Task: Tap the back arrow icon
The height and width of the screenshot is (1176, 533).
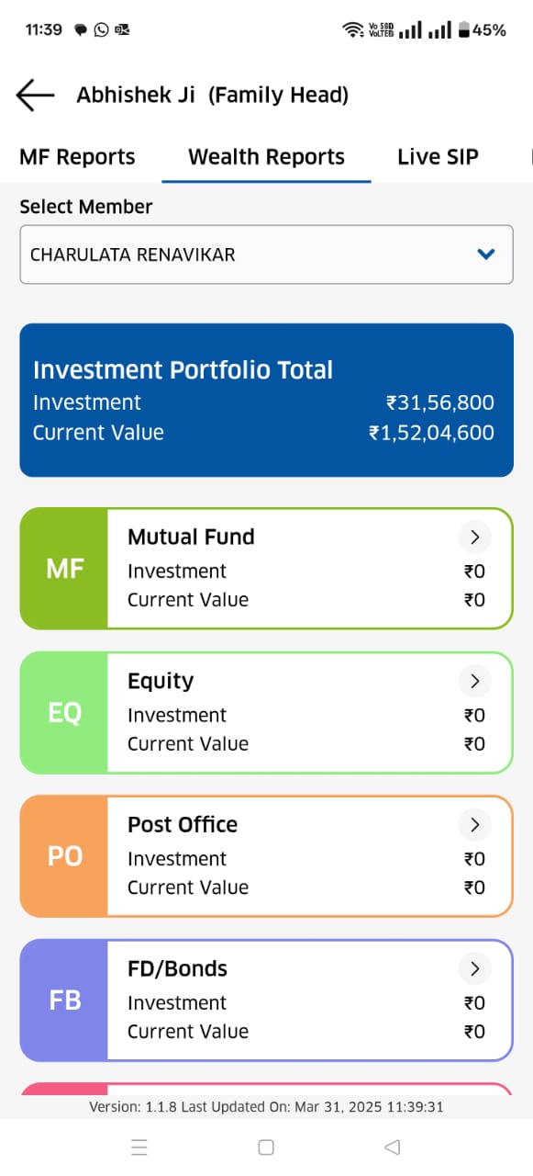Action: coord(36,95)
